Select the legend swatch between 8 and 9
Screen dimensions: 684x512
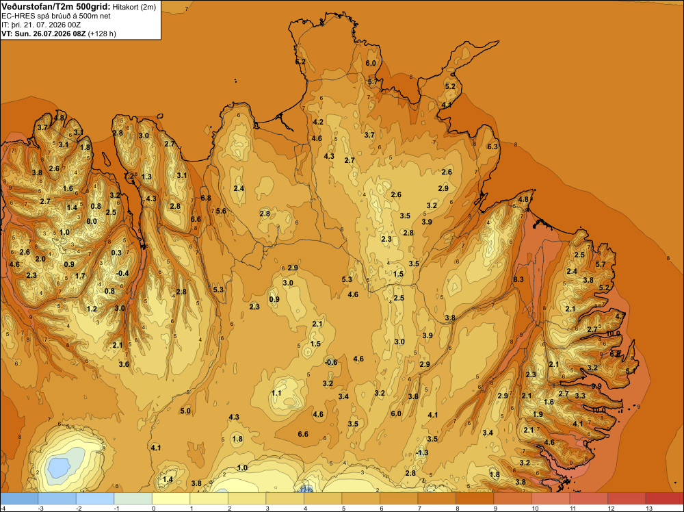tap(474, 498)
